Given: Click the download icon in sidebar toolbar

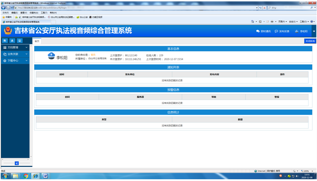Looking at the screenshot, I should [x=12, y=40].
